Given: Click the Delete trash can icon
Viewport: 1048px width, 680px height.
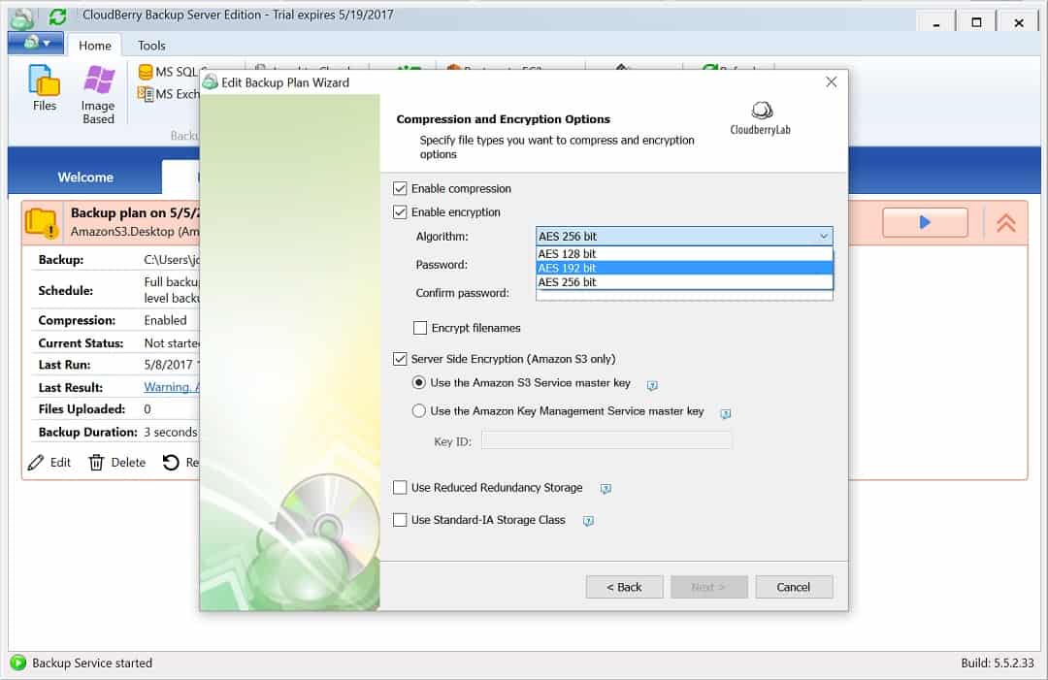Looking at the screenshot, I should 96,463.
